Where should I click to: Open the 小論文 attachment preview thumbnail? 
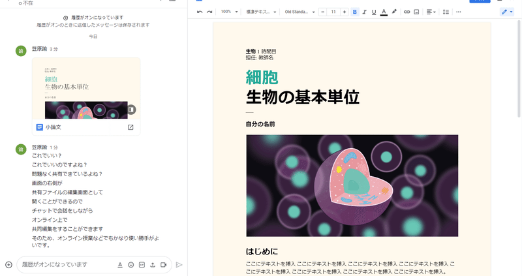[86, 88]
